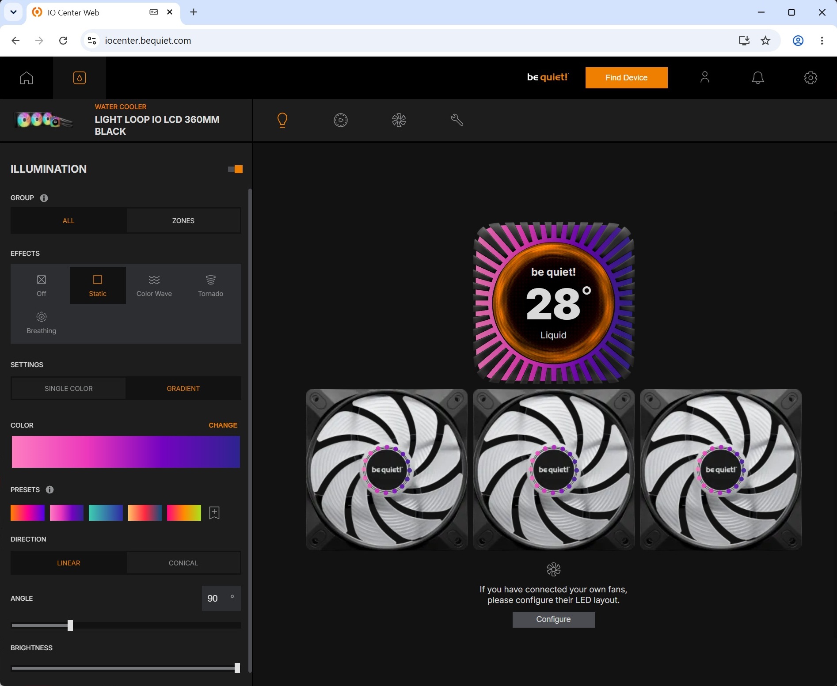Select the left fan preview
837x686 pixels.
coord(387,470)
